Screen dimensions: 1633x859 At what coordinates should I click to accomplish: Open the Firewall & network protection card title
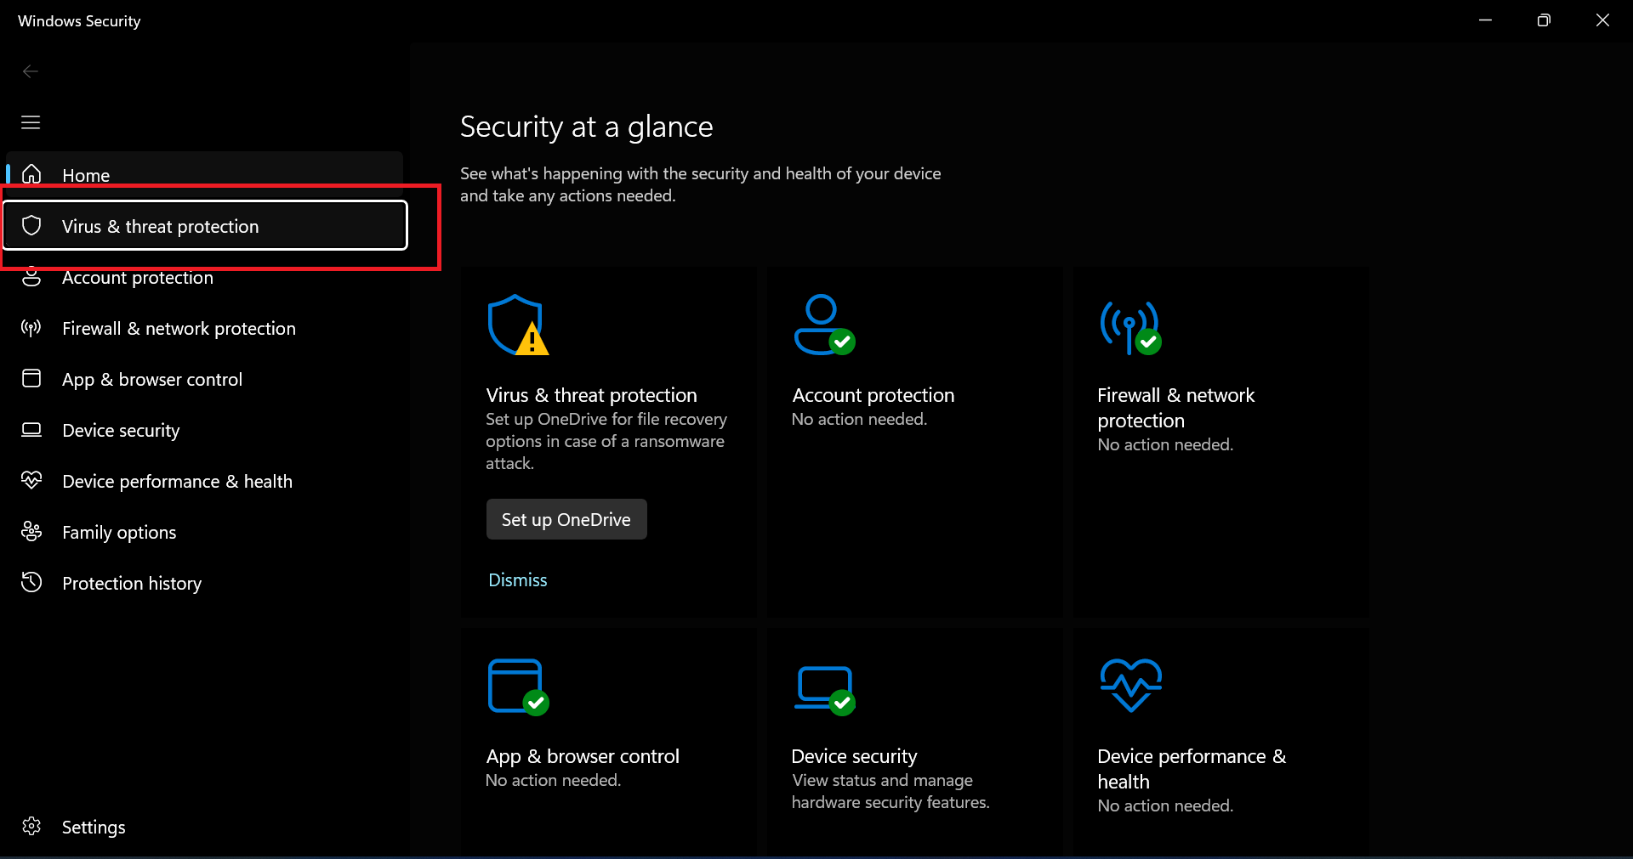pyautogui.click(x=1175, y=408)
